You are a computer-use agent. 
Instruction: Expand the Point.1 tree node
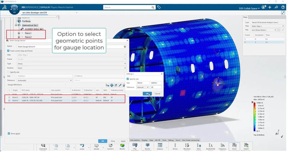tap(19, 33)
